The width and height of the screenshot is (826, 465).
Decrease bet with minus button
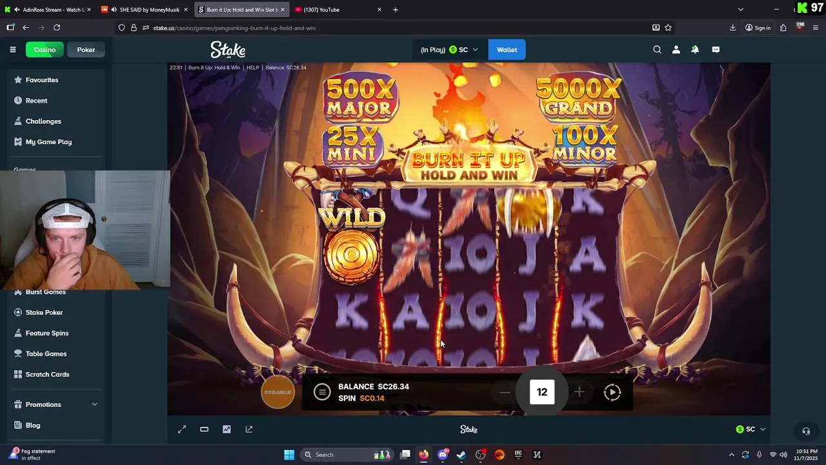coord(505,392)
